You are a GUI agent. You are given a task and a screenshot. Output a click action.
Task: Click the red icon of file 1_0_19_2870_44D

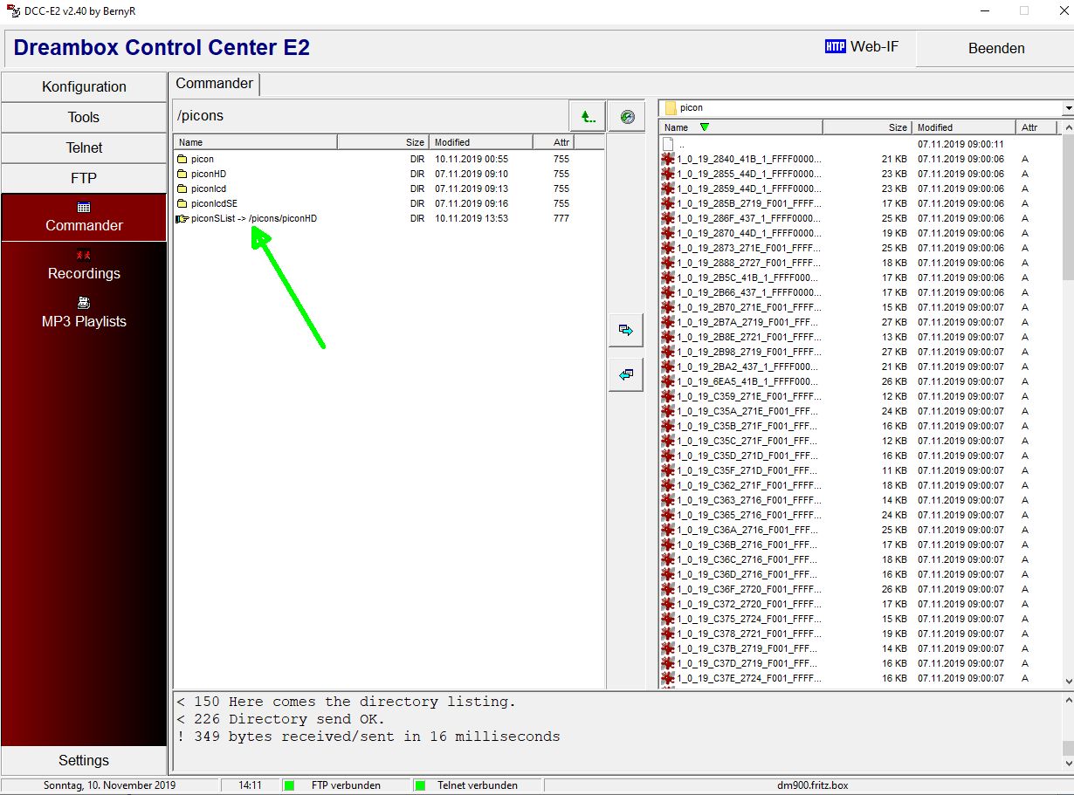[x=668, y=233]
